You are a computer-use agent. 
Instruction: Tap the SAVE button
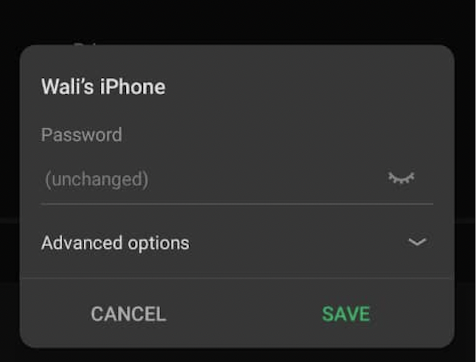(x=346, y=314)
